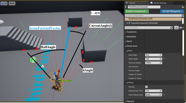Viewport: 186px width, 103px height.
Task: Click the green pivot sphere icon in the viewport
Action: coord(33,60)
